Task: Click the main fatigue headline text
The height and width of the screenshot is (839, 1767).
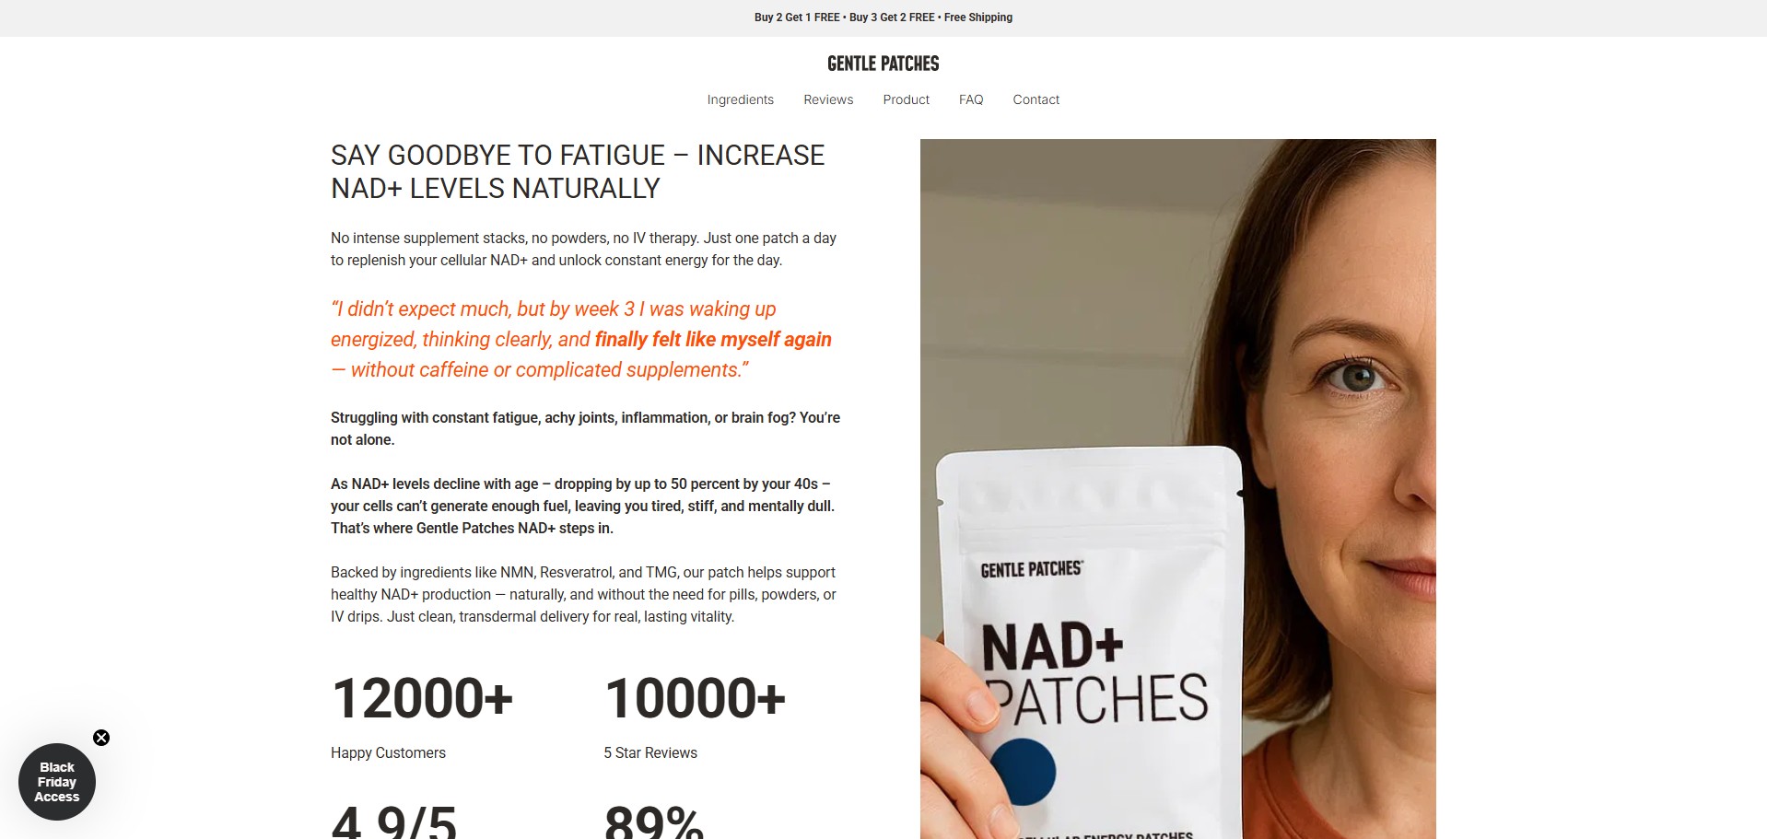Action: 578,171
